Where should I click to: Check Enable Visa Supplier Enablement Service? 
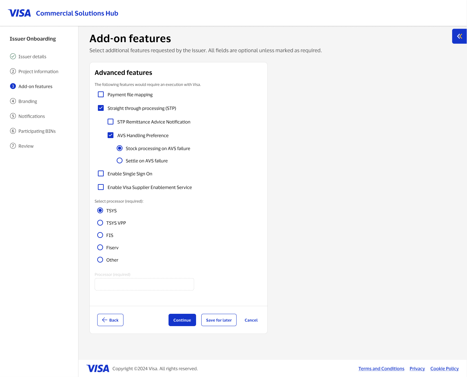click(101, 187)
